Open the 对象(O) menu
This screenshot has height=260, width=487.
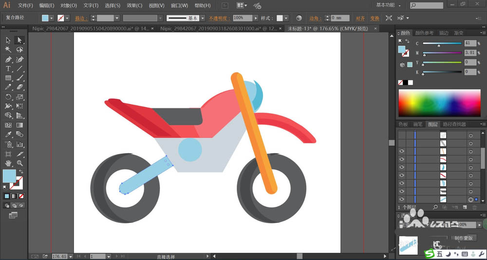[x=69, y=5]
